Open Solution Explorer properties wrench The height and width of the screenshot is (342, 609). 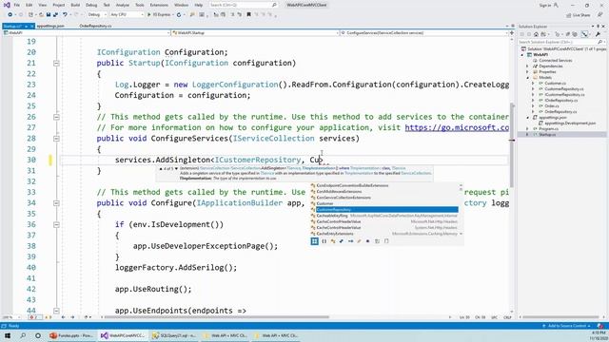(x=598, y=34)
